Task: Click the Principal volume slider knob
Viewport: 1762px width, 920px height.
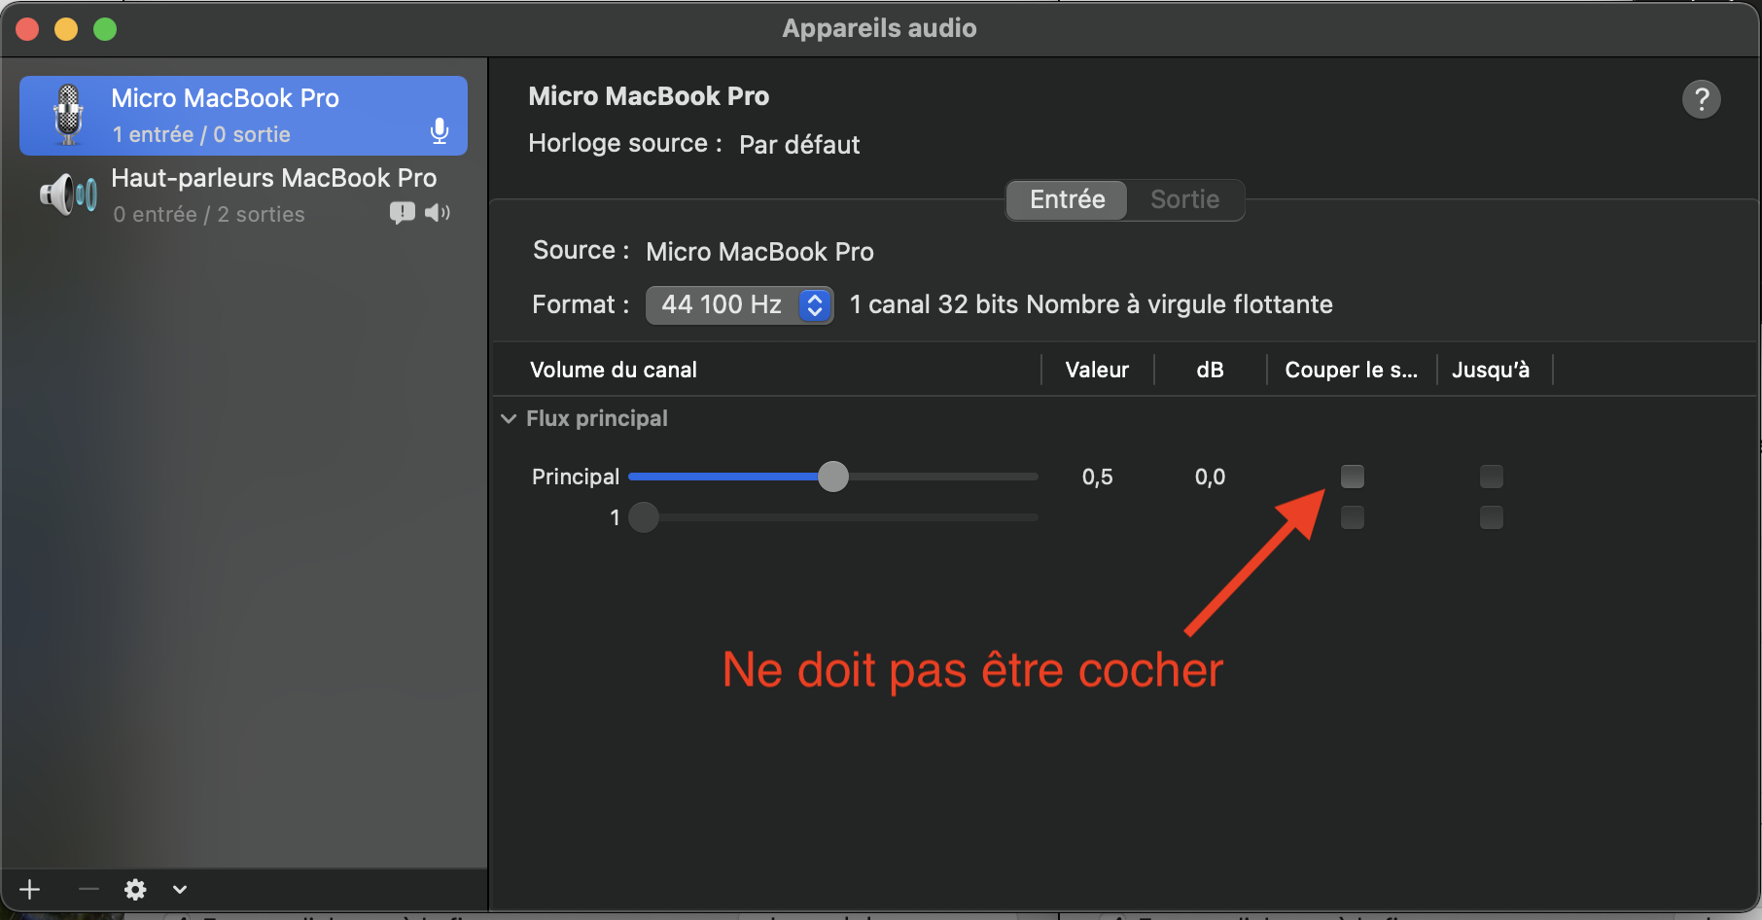Action: click(x=833, y=477)
